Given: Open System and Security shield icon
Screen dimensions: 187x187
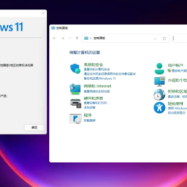Looking at the screenshot, I should 75,69.
